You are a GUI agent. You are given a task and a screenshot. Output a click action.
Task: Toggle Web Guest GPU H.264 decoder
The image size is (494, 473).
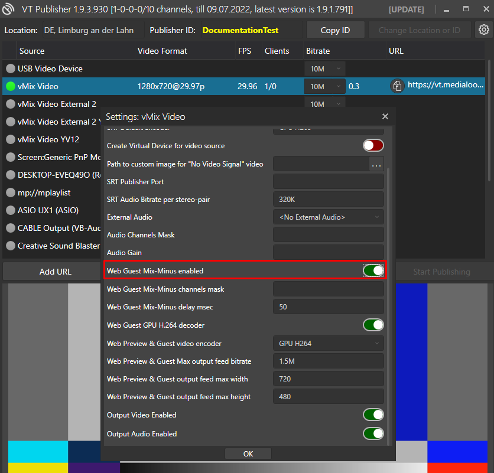coord(373,325)
